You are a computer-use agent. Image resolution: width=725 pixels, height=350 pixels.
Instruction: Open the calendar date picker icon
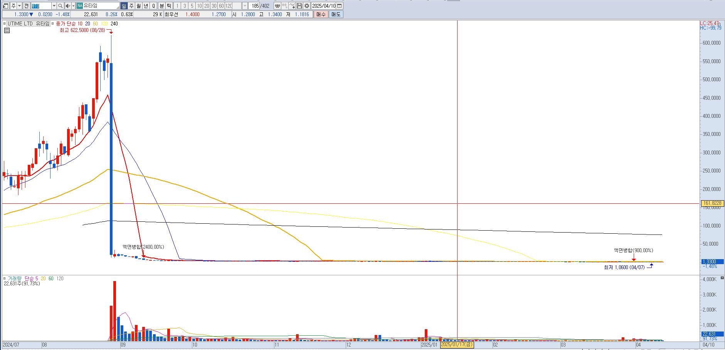339,6
